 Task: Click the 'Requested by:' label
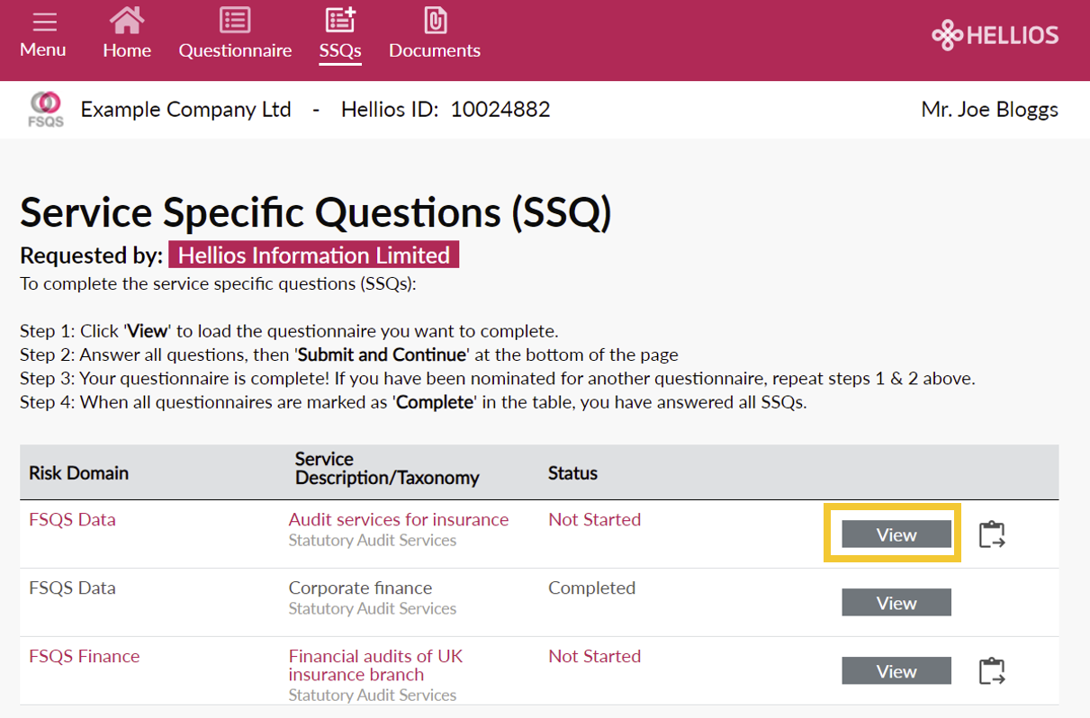[x=91, y=256]
